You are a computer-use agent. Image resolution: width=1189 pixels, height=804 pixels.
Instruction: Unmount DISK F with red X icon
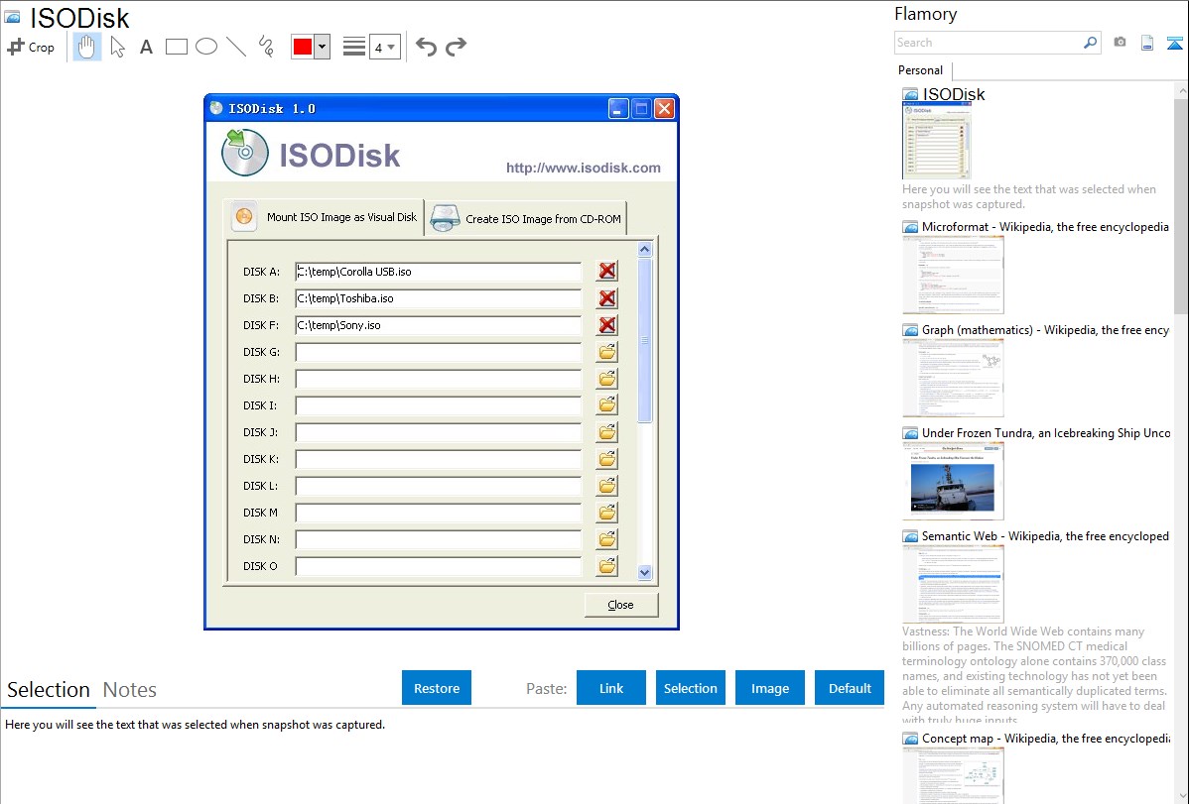(606, 325)
